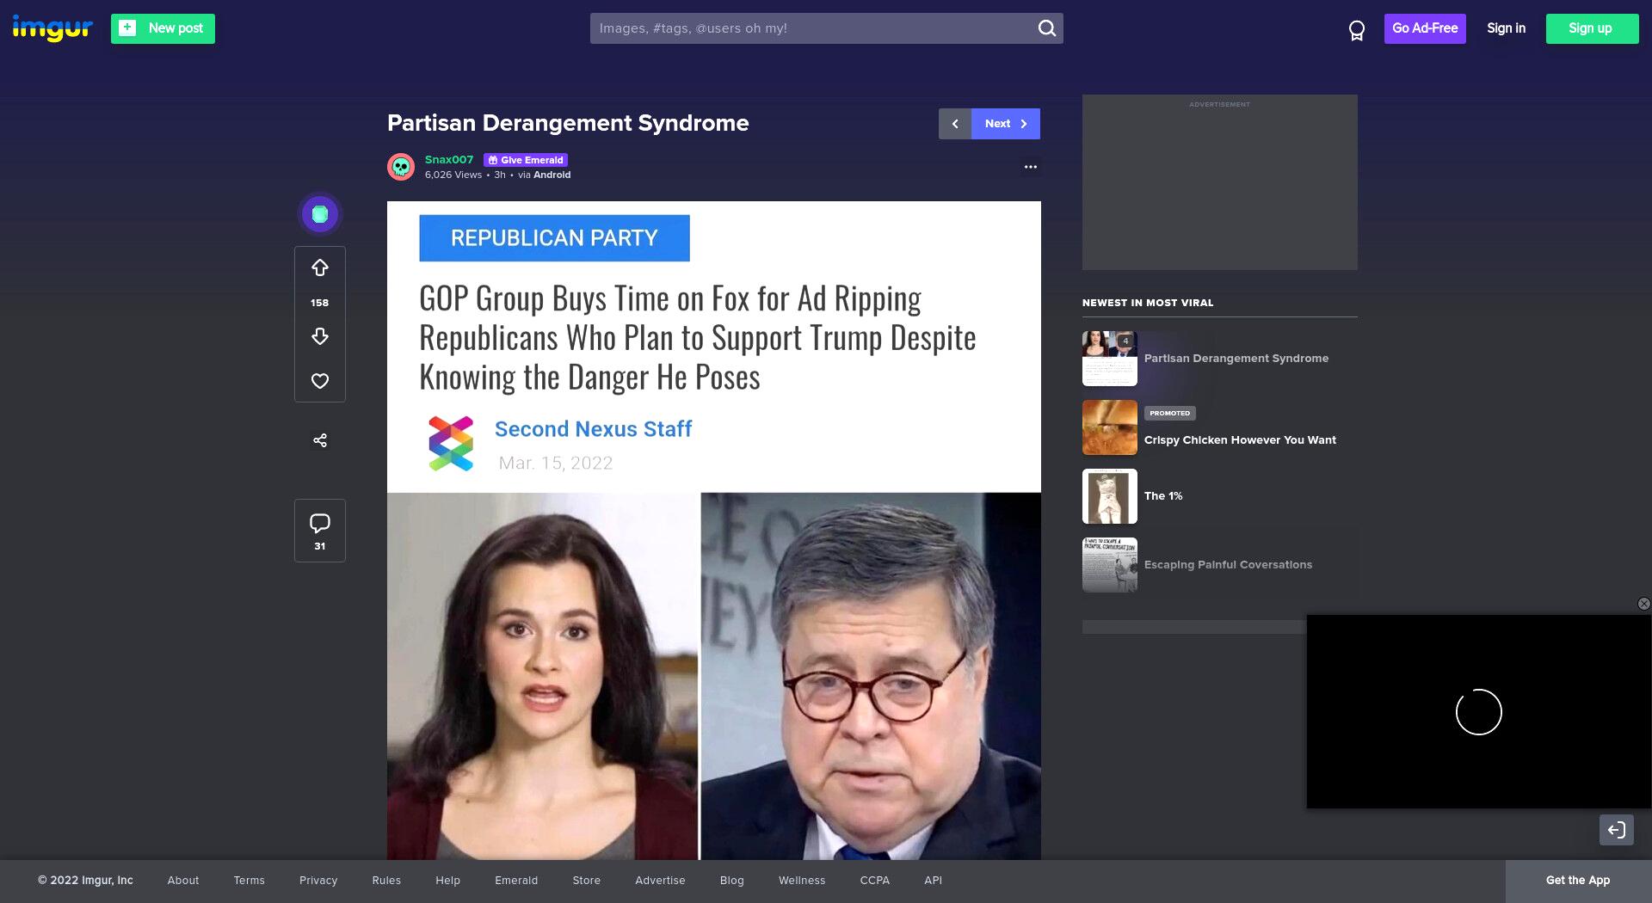Click via Android source text

coord(544,175)
